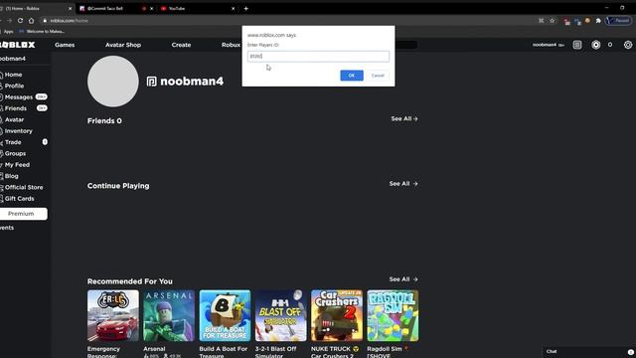Viewport: 636px width, 358px height.
Task: Click the orange round extension icon
Action: coord(587,20)
